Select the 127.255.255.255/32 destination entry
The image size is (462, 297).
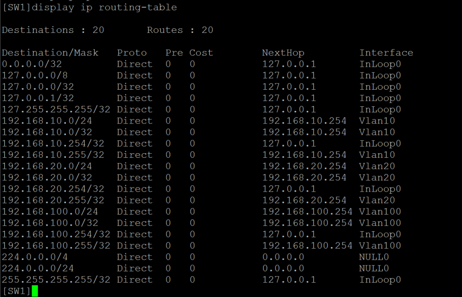tap(56, 110)
